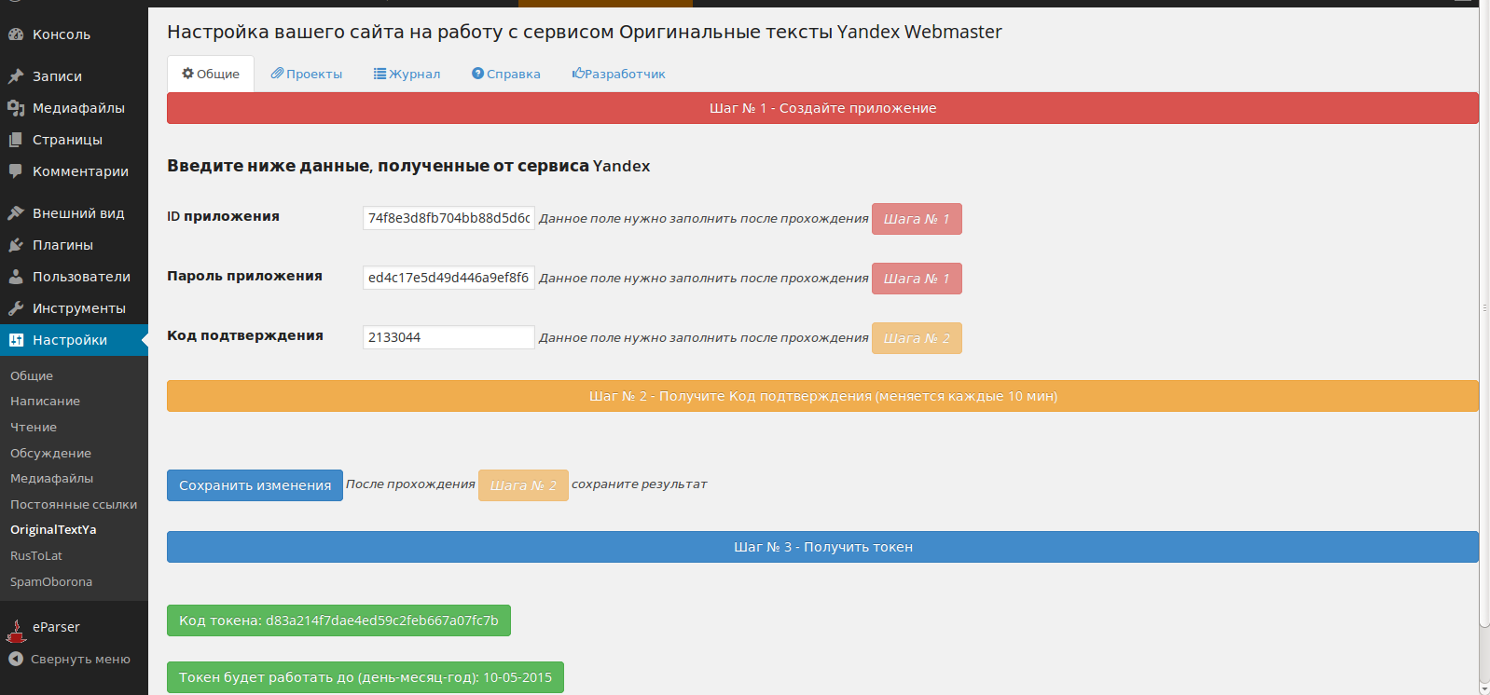Image resolution: width=1490 pixels, height=695 pixels.
Task: Click red bar Шаг № 1 Создайте приложение
Action: (x=822, y=108)
